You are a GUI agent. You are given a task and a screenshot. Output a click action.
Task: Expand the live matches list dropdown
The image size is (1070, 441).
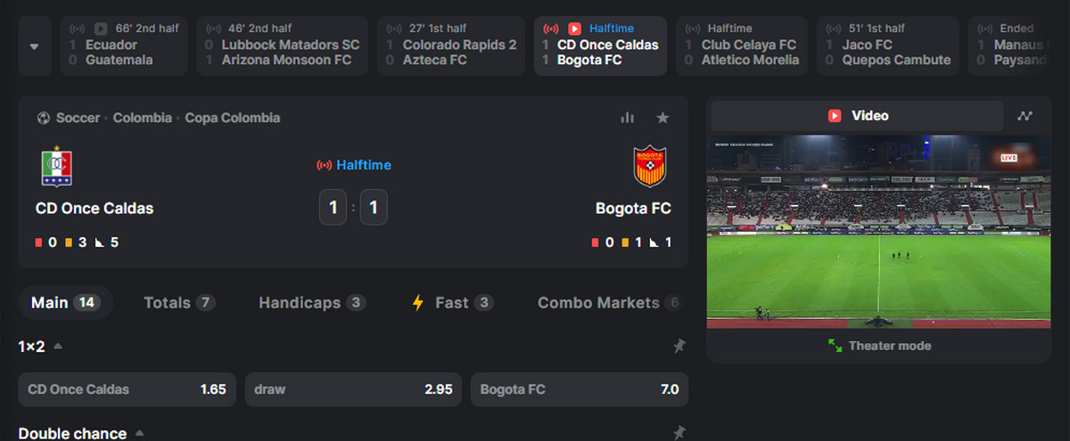pos(34,45)
